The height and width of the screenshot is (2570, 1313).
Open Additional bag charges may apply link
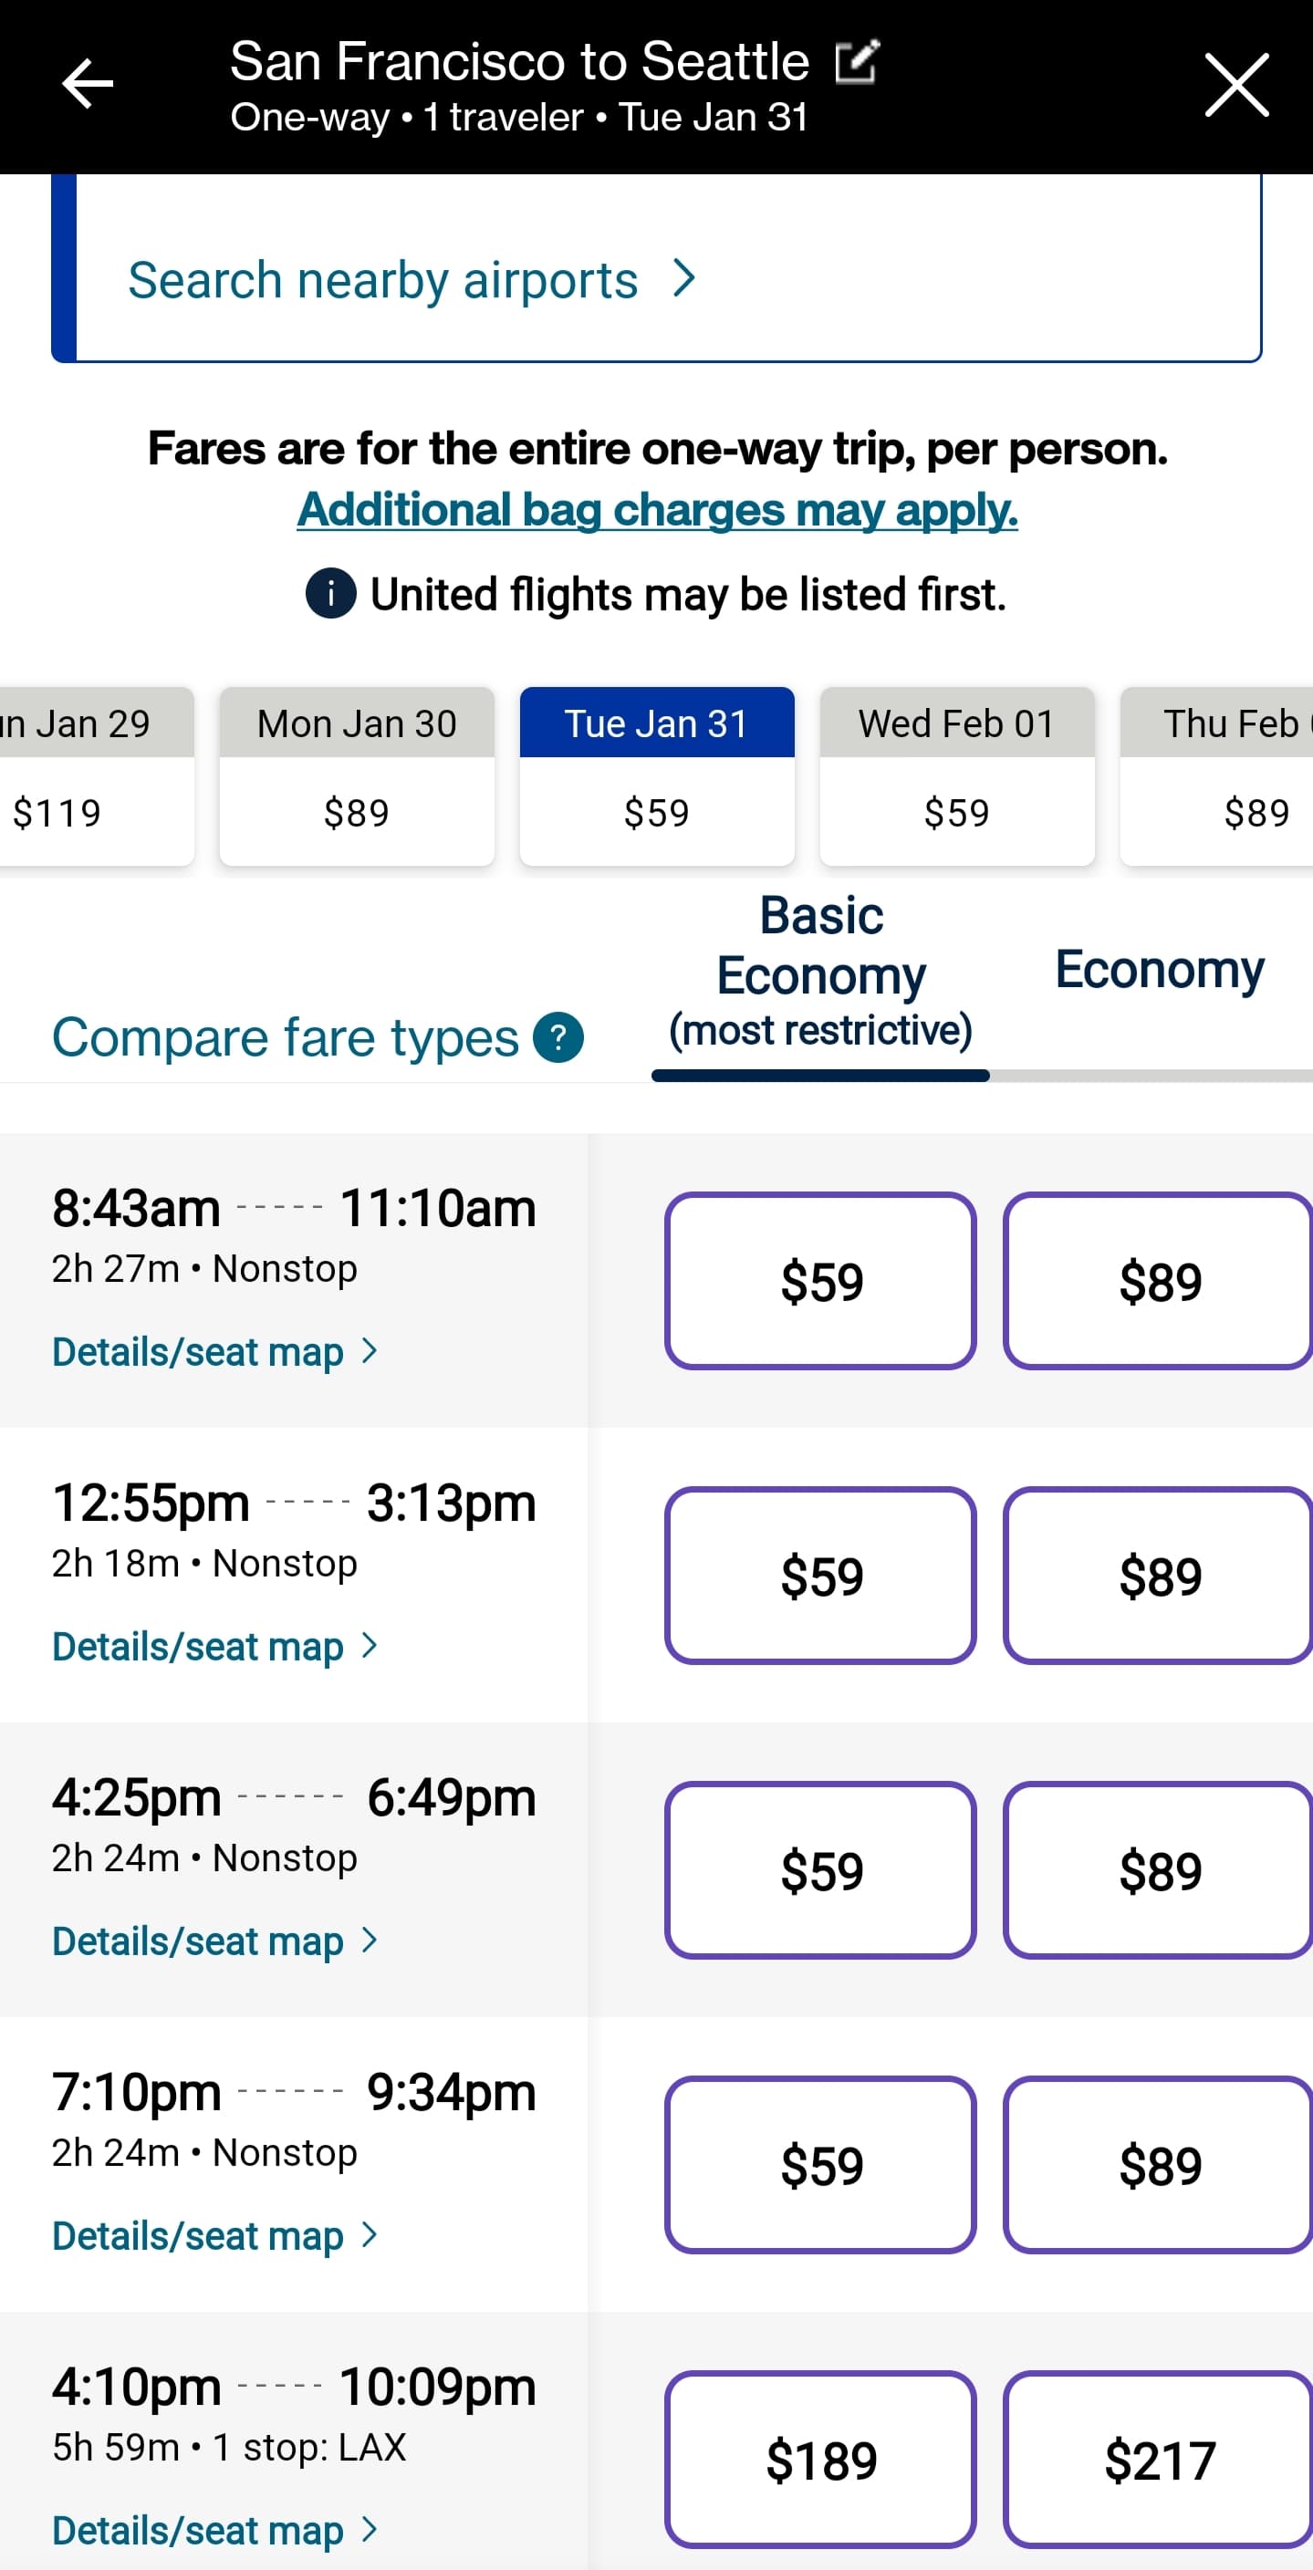pos(657,510)
